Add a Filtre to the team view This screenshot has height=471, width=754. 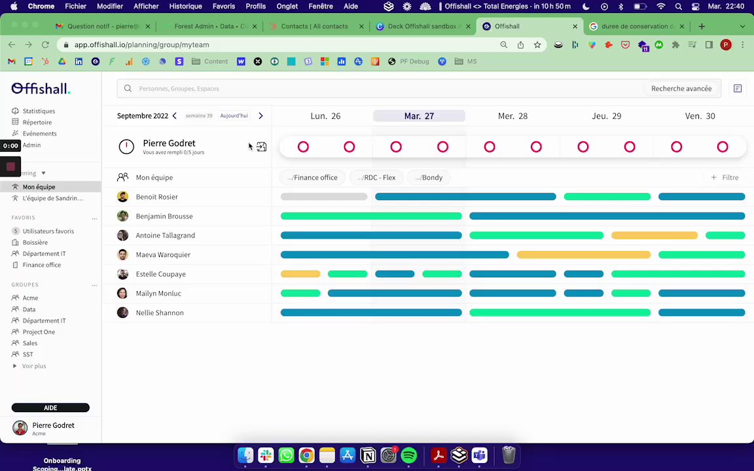coord(725,177)
